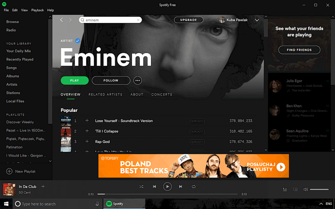The height and width of the screenshot is (209, 335).
Task: Toggle repeat mode in the player
Action: pos(194,187)
